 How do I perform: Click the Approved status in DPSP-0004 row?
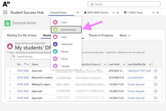click(37, 71)
